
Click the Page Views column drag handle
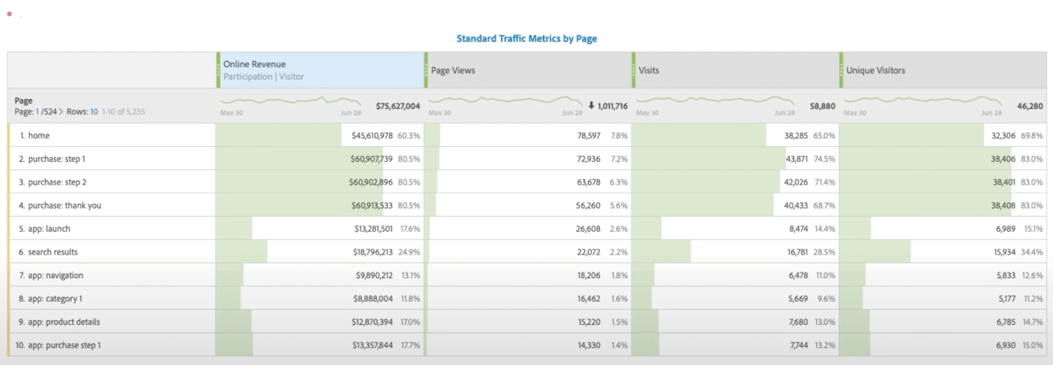426,70
